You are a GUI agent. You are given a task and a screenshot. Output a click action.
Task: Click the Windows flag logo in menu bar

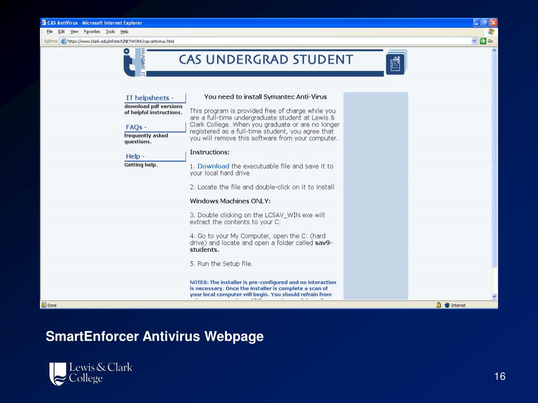tap(491, 32)
